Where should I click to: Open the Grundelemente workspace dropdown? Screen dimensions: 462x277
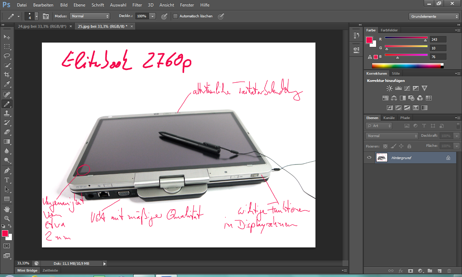pos(435,17)
